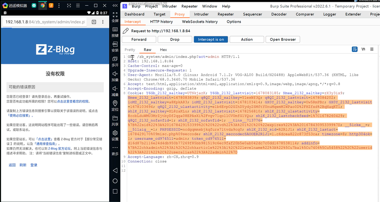Click the 返回 link
This screenshot has height=202, width=380.
[12, 165]
